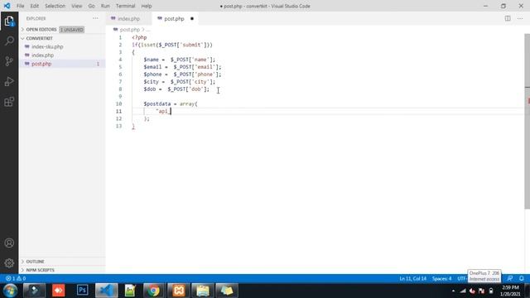Click the 1 UNSAVED badge
This screenshot has width=530, height=298.
click(x=72, y=30)
